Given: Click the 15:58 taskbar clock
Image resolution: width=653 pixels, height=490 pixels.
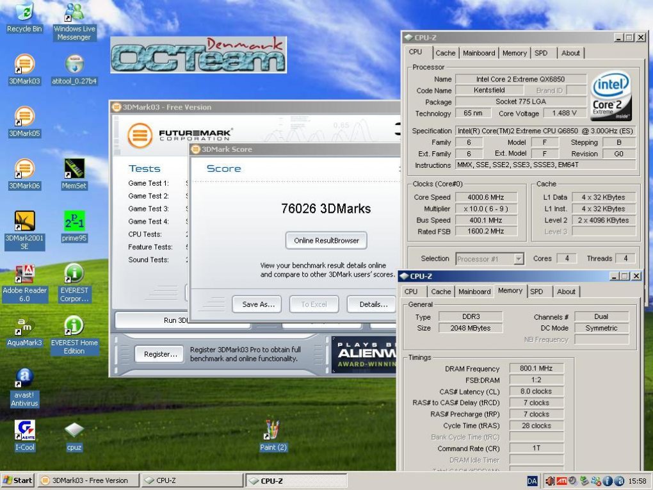Looking at the screenshot, I should (637, 481).
